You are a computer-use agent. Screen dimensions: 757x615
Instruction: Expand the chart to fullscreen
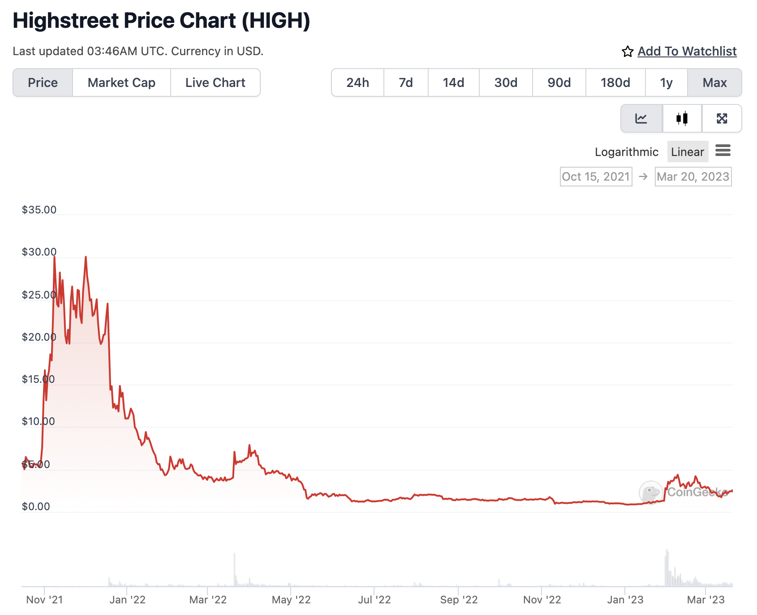pos(722,118)
